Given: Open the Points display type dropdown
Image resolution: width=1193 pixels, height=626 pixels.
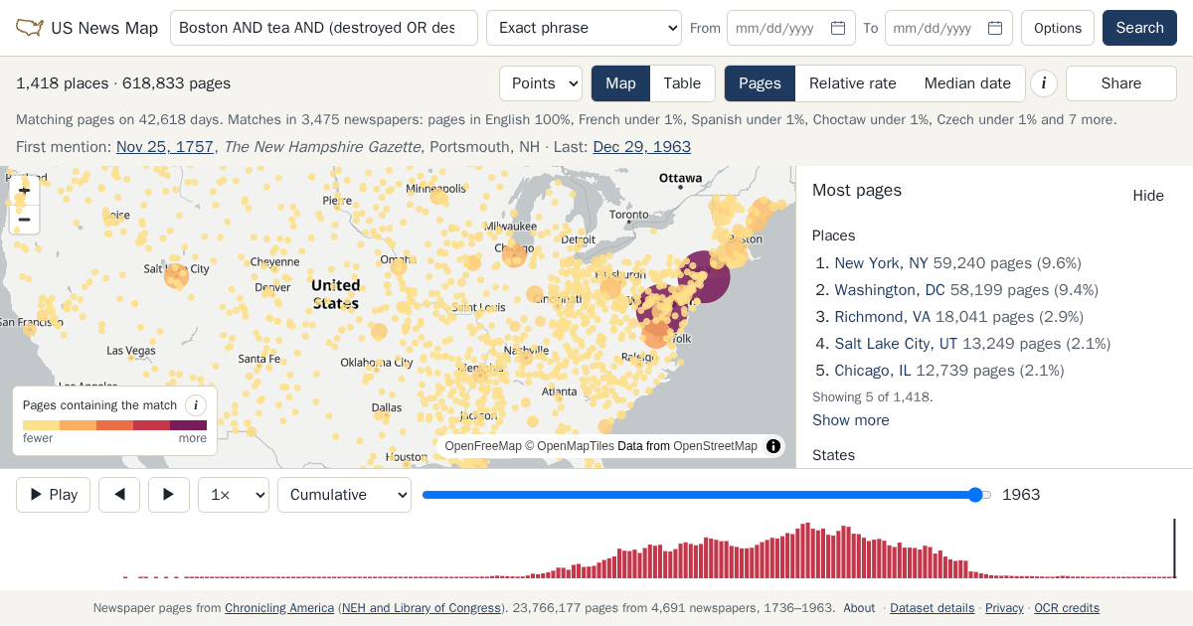Looking at the screenshot, I should (541, 83).
